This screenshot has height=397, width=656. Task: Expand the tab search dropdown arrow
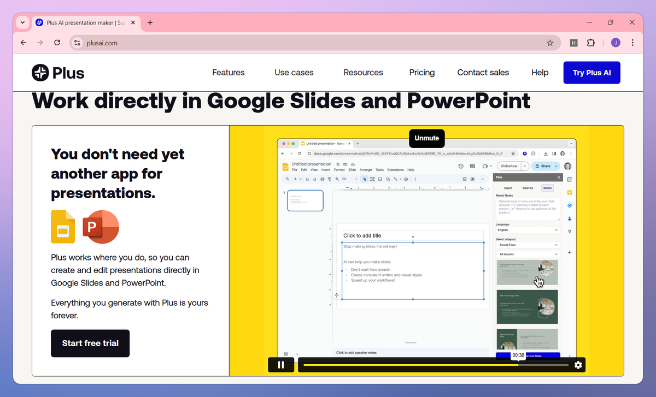(x=22, y=22)
